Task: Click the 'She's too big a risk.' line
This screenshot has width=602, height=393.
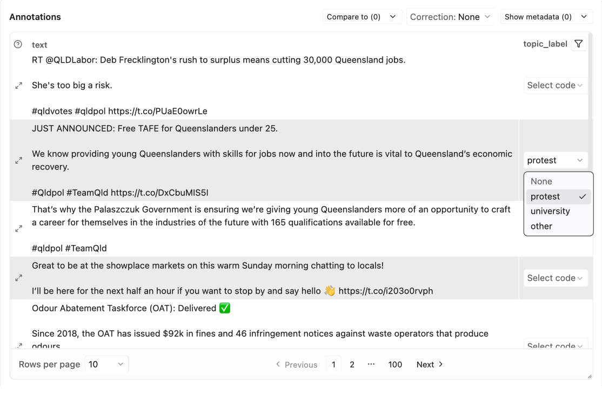Action: tap(72, 85)
